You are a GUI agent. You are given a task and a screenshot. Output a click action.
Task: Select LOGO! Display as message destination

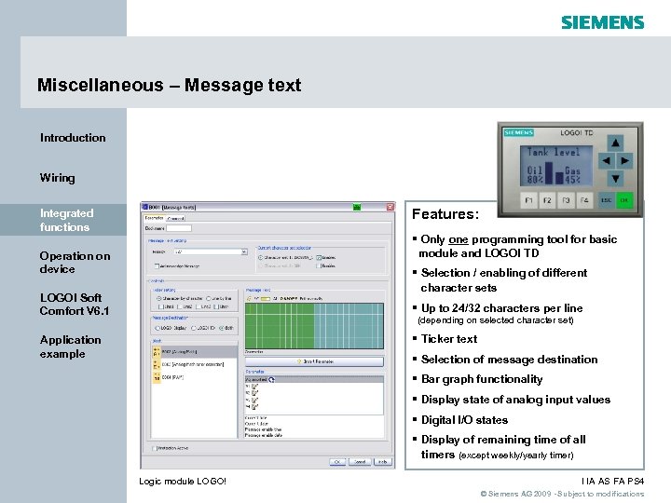157,328
